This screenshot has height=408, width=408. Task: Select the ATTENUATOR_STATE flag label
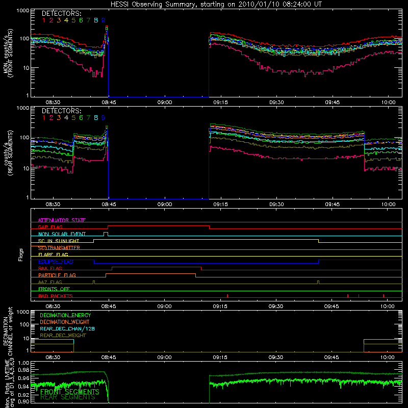tap(62, 220)
